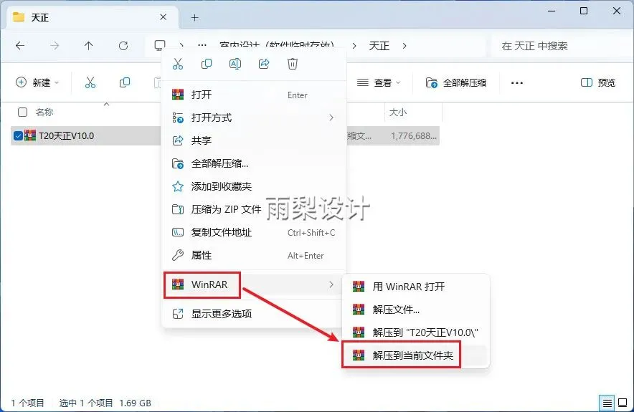Go back with the left arrow
The height and width of the screenshot is (412, 634).
tap(20, 46)
